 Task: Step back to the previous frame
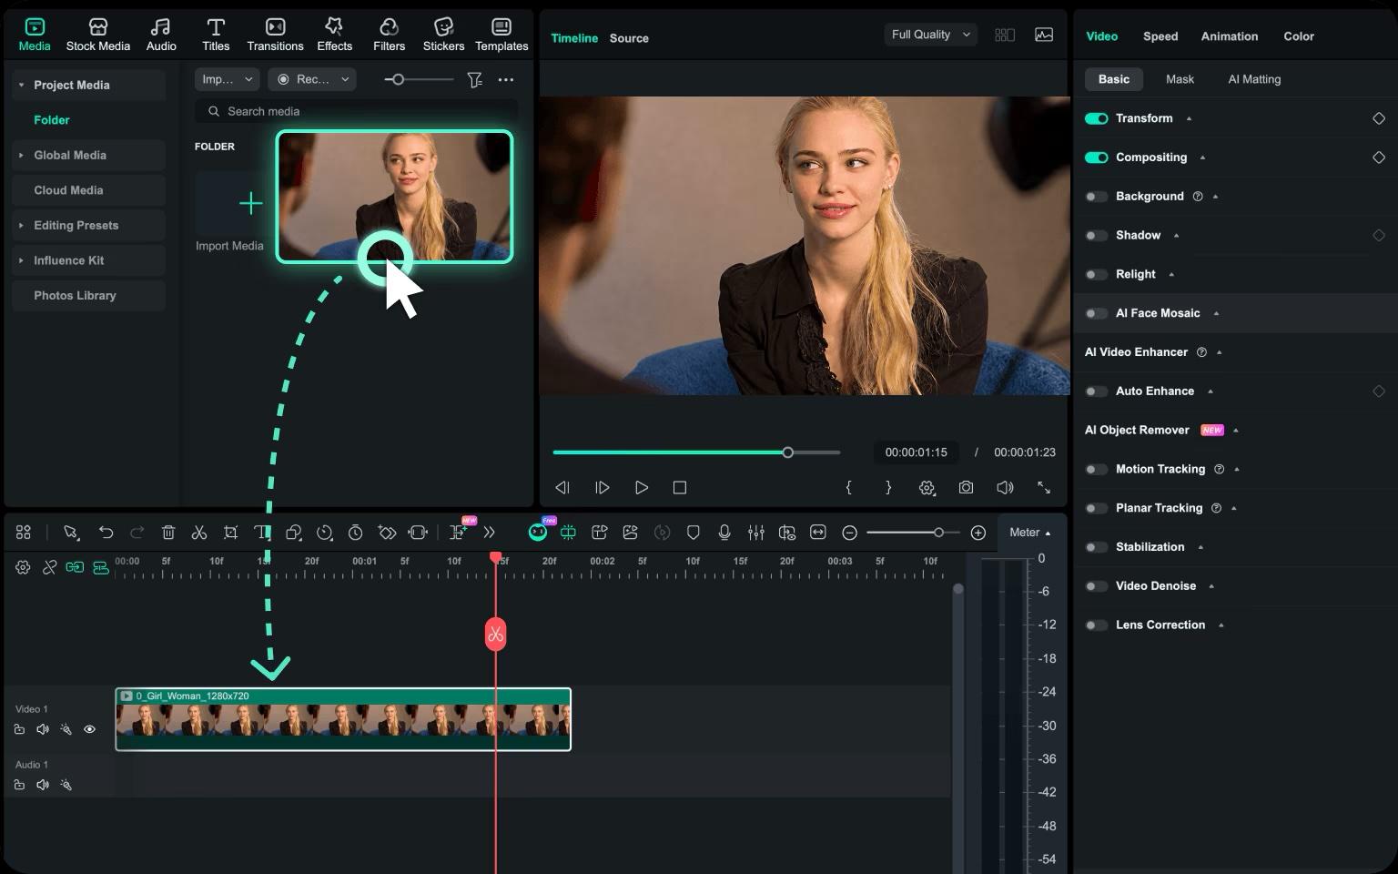click(562, 488)
